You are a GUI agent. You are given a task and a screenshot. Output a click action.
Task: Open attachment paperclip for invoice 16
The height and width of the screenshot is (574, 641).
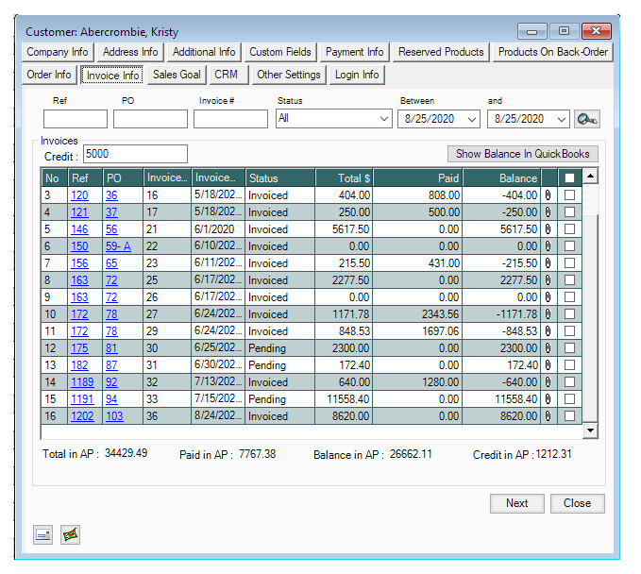coord(548,195)
